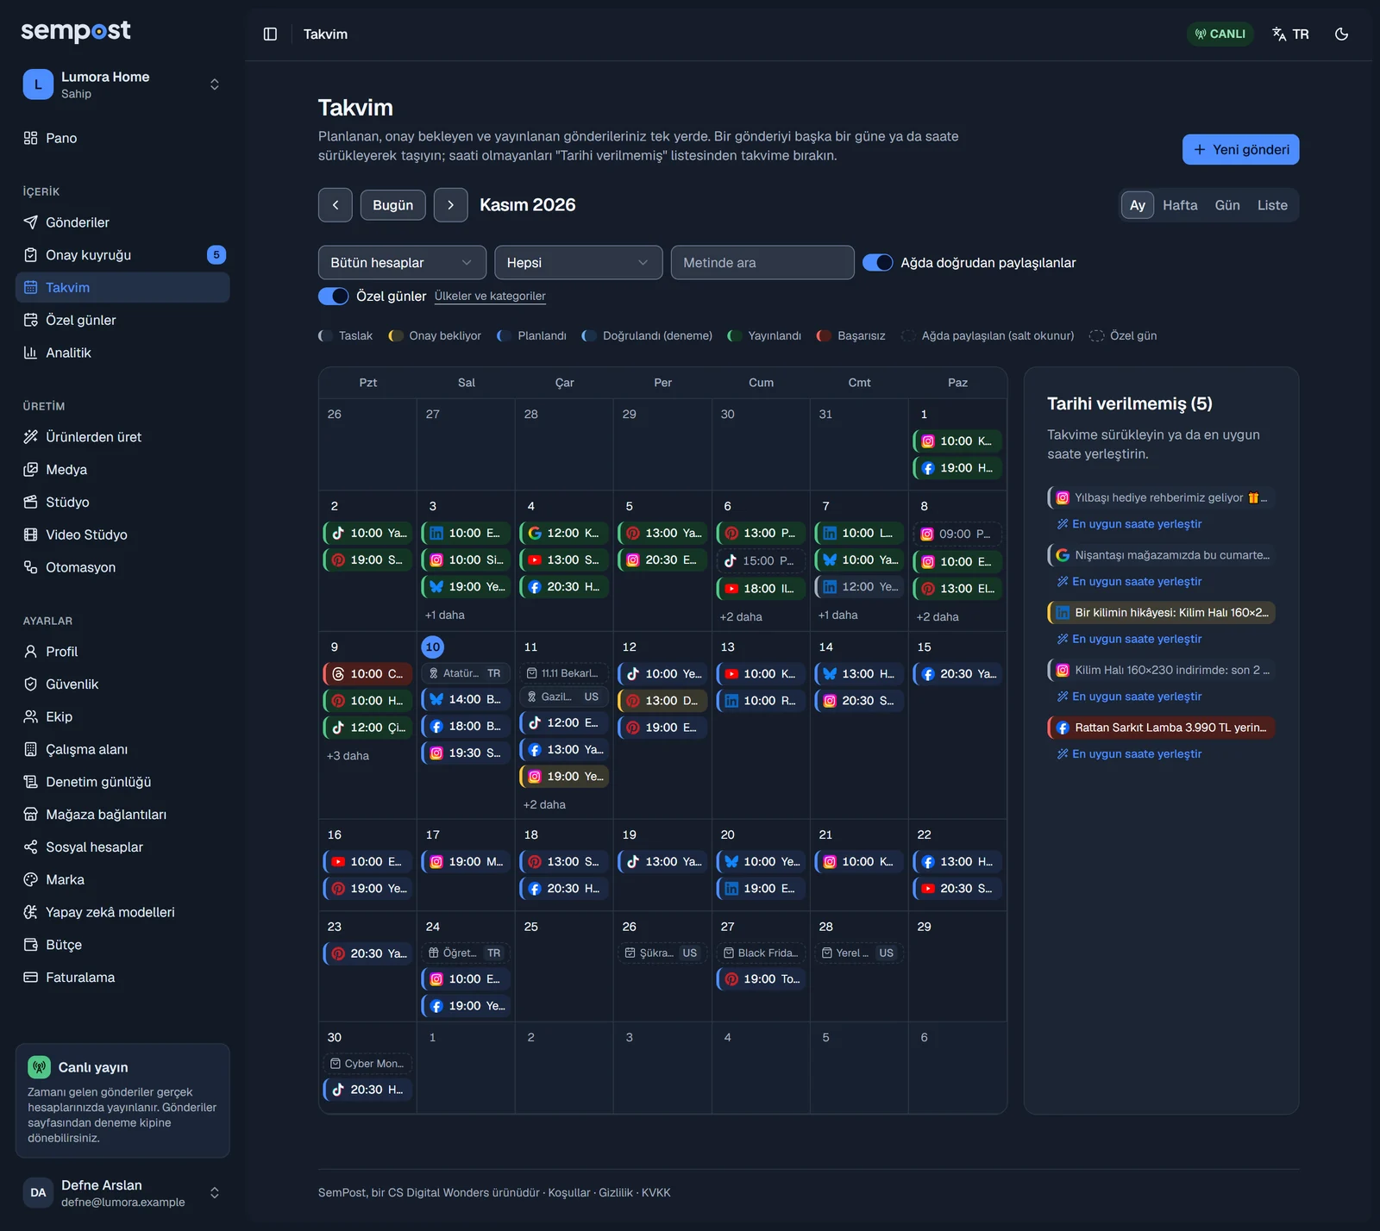This screenshot has height=1231, width=1380.
Task: Expand Defne Arslan account menu
Action: pyautogui.click(x=122, y=1193)
